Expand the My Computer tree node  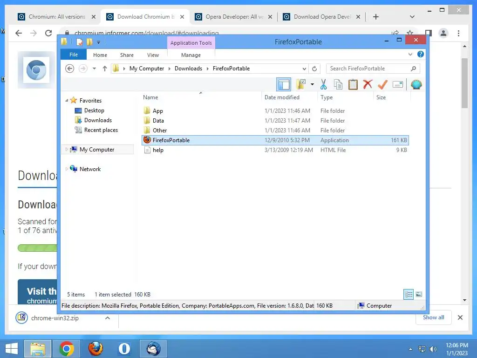point(67,150)
